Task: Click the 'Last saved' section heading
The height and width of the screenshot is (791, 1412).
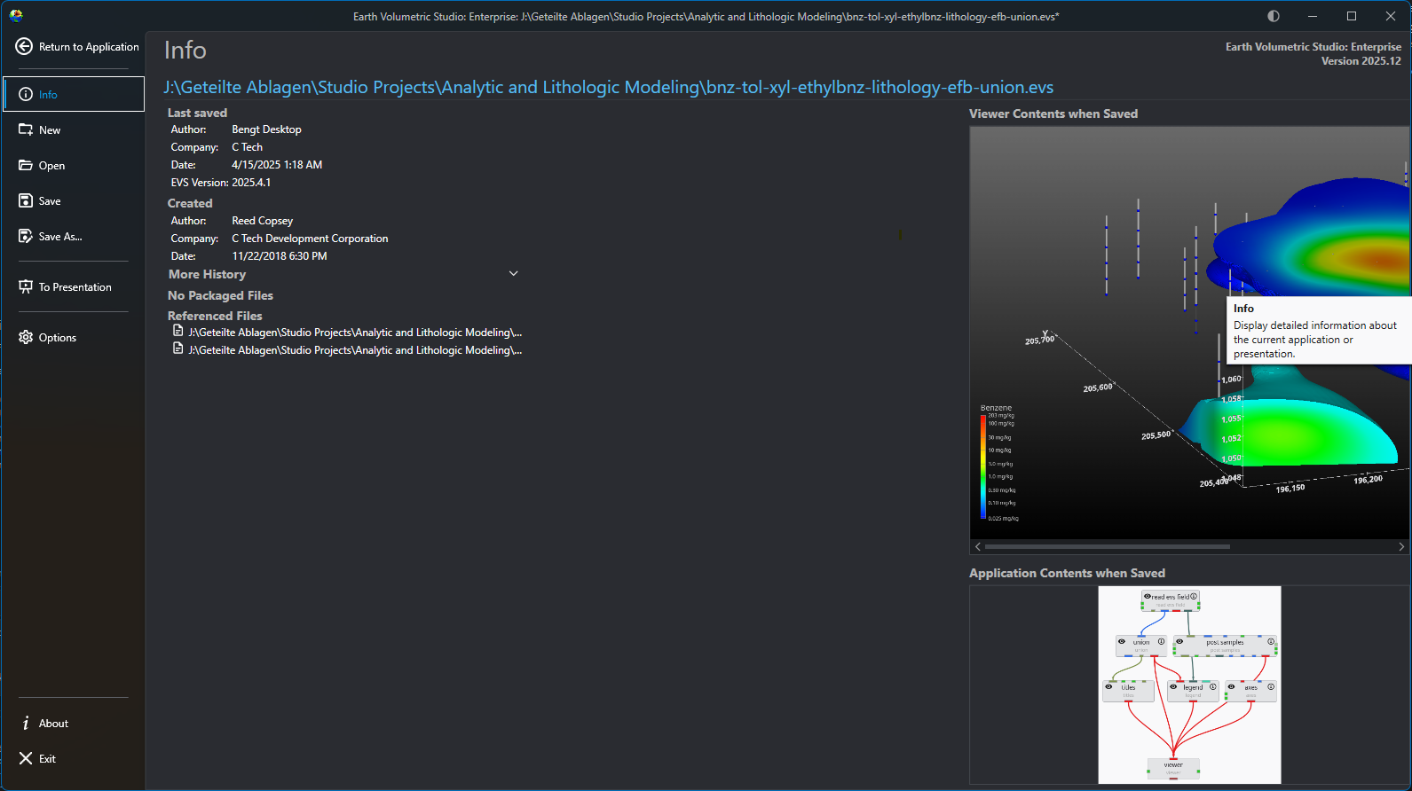Action: click(197, 113)
